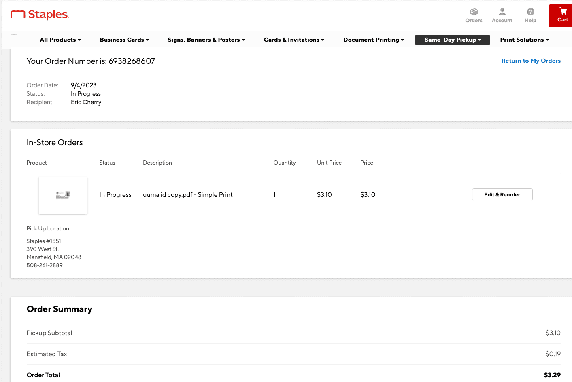Click the In-Store Orders heading

[x=55, y=142]
